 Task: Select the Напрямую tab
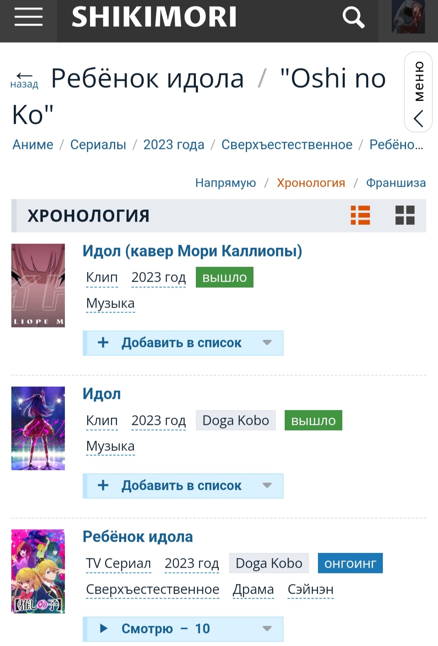point(225,183)
